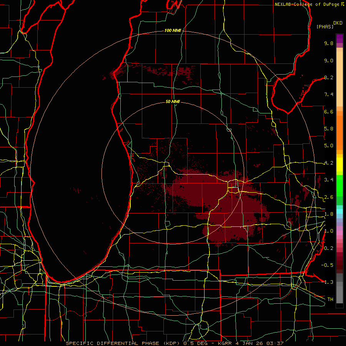Click the 2.6 value on the scale
The width and height of the screenshot is (346, 346).
coord(329,197)
